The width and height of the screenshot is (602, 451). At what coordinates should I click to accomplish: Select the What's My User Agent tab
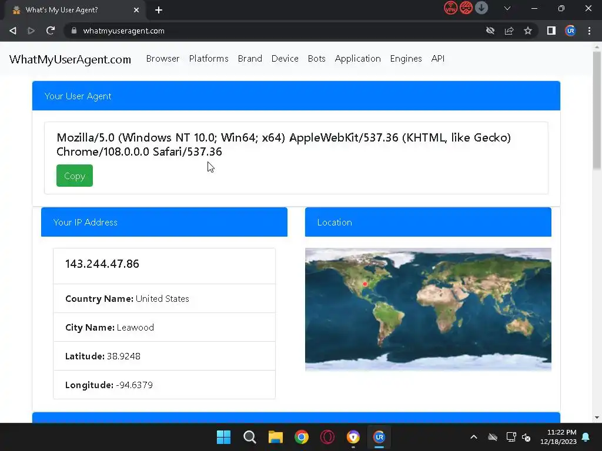tap(75, 10)
